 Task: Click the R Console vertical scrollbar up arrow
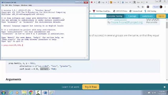point(87,8)
